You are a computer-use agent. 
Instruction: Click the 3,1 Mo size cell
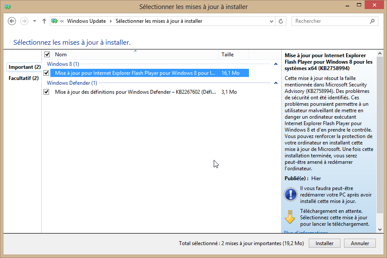pyautogui.click(x=229, y=92)
